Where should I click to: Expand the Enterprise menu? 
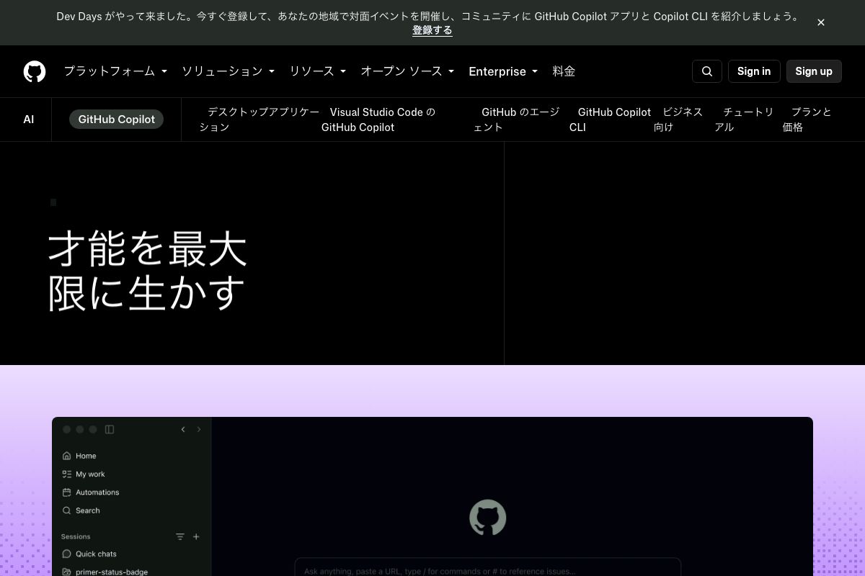(x=503, y=71)
